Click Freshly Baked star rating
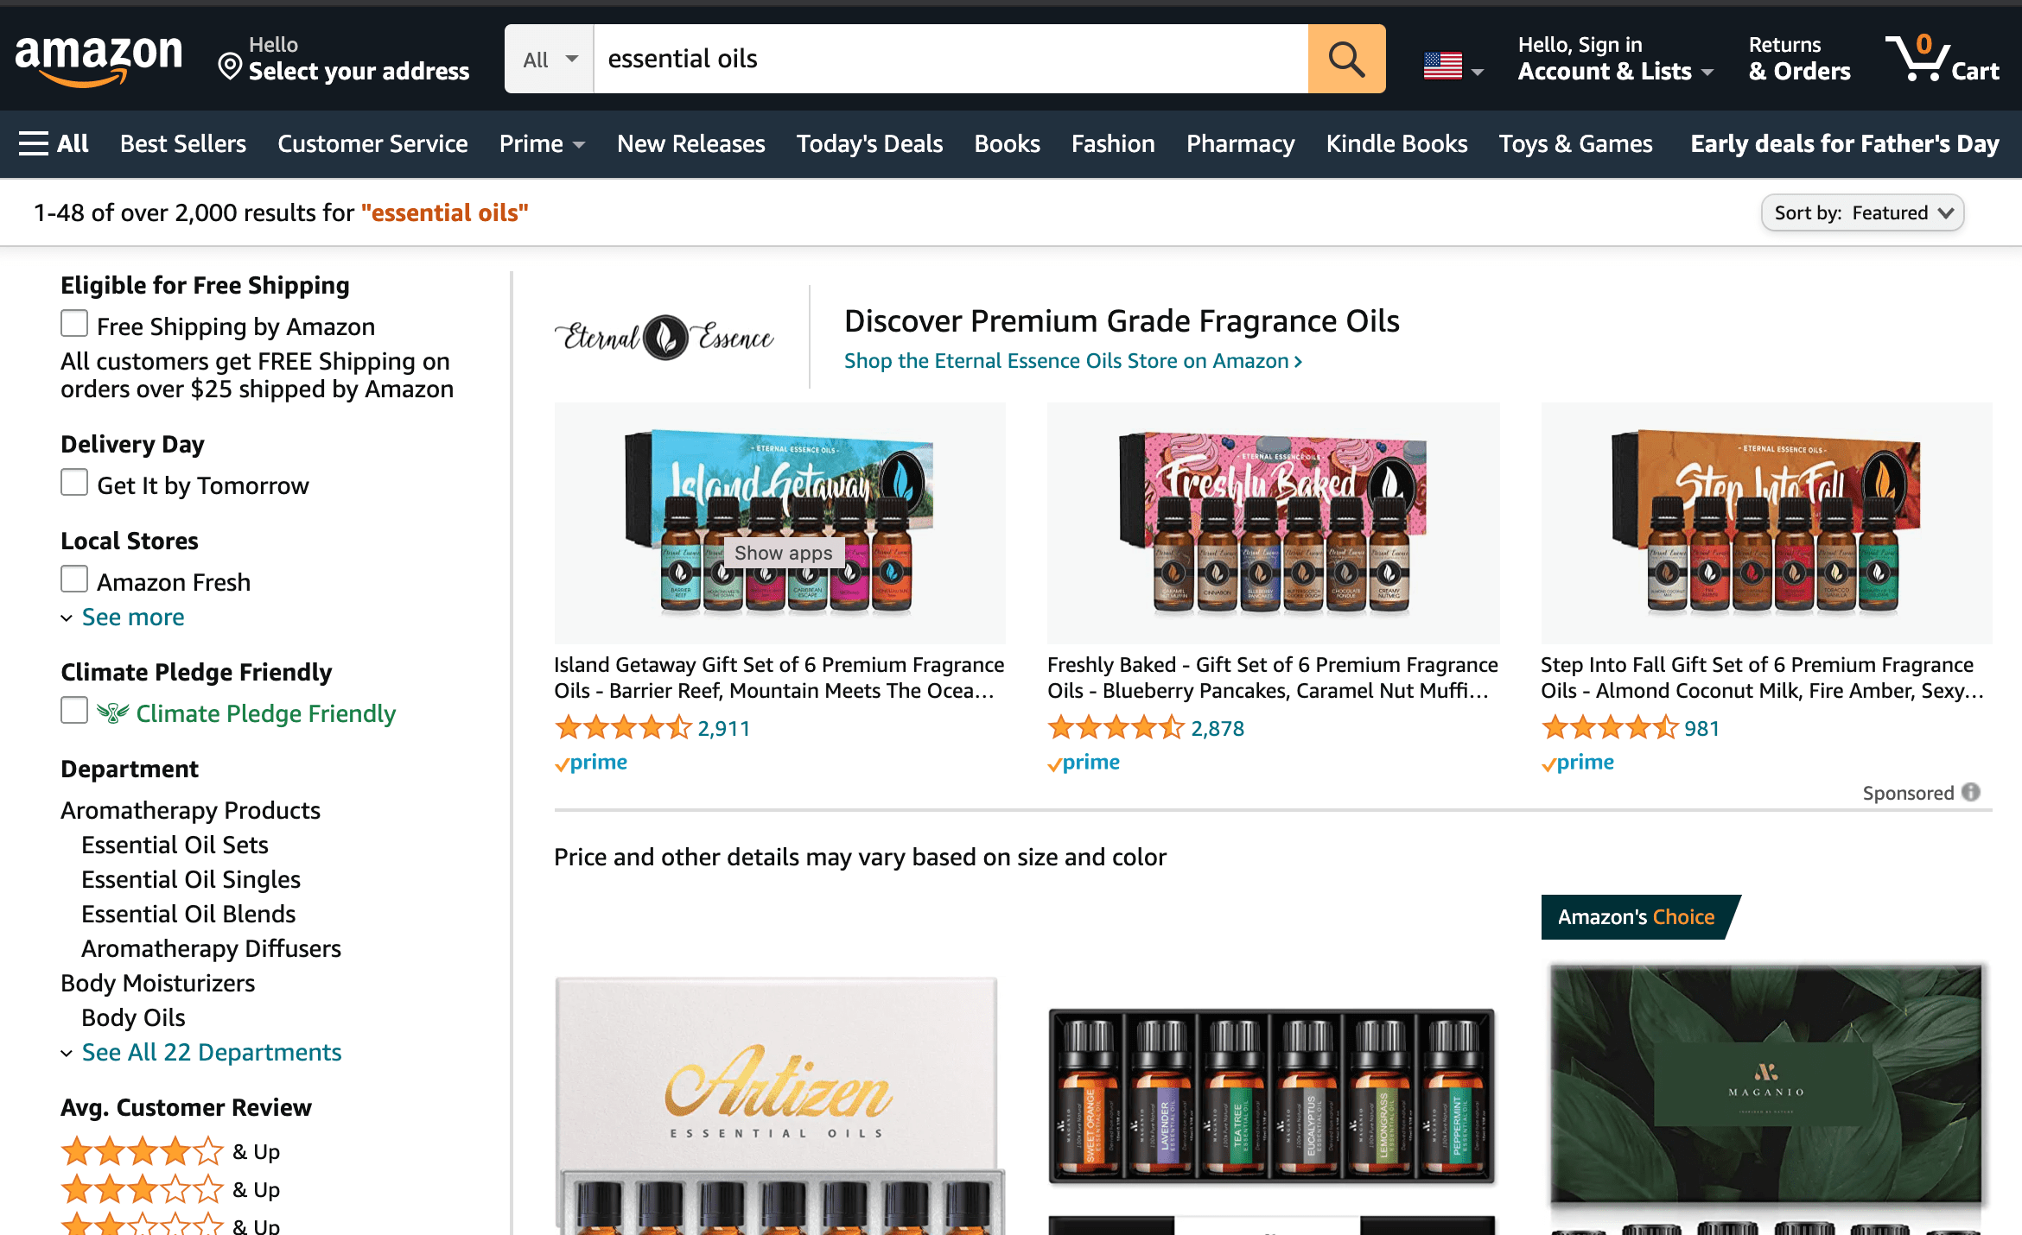The width and height of the screenshot is (2022, 1235). [1116, 728]
